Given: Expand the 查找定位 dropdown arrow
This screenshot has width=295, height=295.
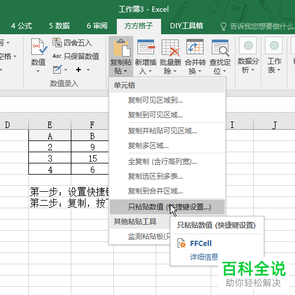Looking at the screenshot, I should 224,71.
